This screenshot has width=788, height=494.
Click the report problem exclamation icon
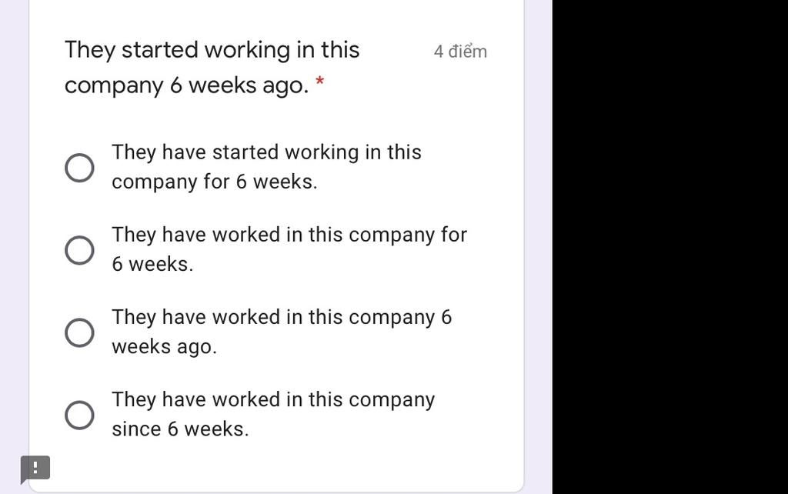[x=35, y=468]
